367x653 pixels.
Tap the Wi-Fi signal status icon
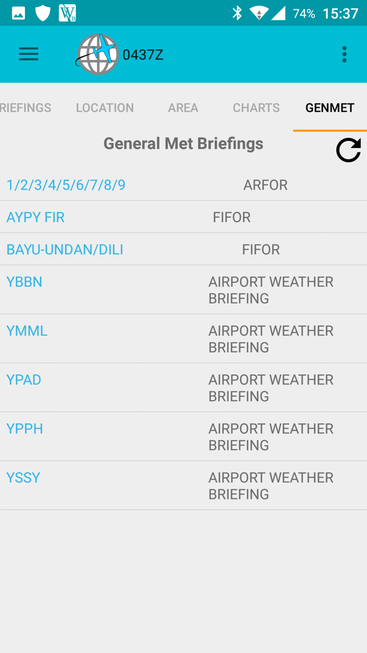coord(259,13)
